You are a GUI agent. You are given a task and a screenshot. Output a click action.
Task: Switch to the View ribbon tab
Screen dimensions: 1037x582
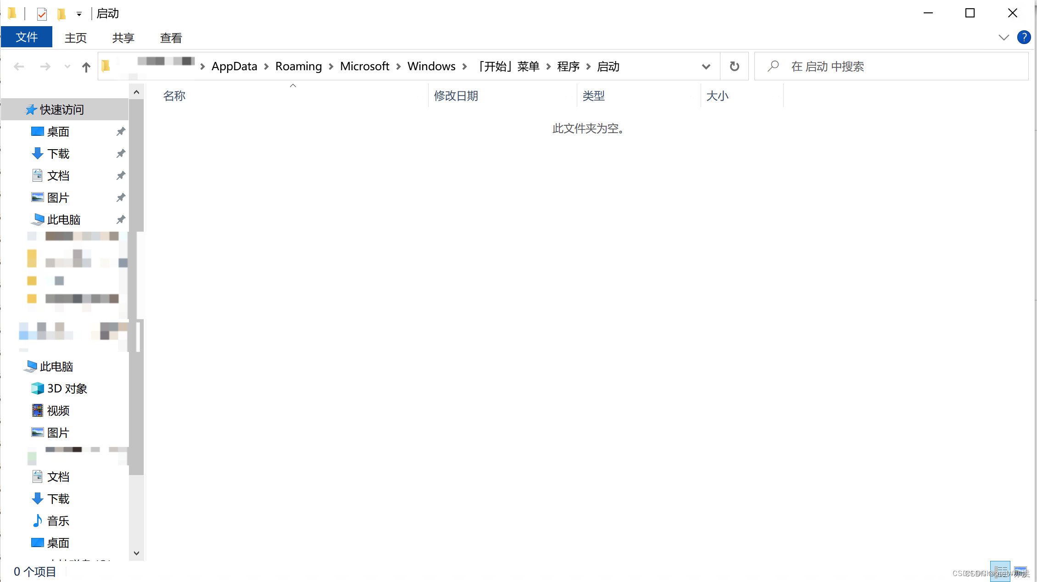pyautogui.click(x=171, y=38)
